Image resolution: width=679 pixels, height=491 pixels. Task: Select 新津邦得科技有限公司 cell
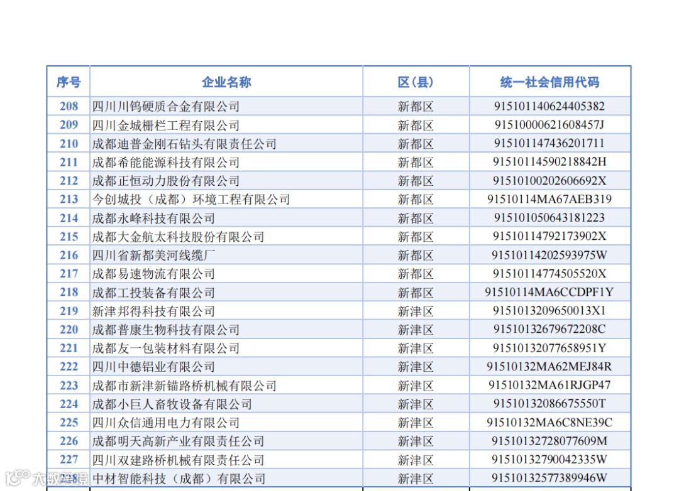pyautogui.click(x=154, y=311)
